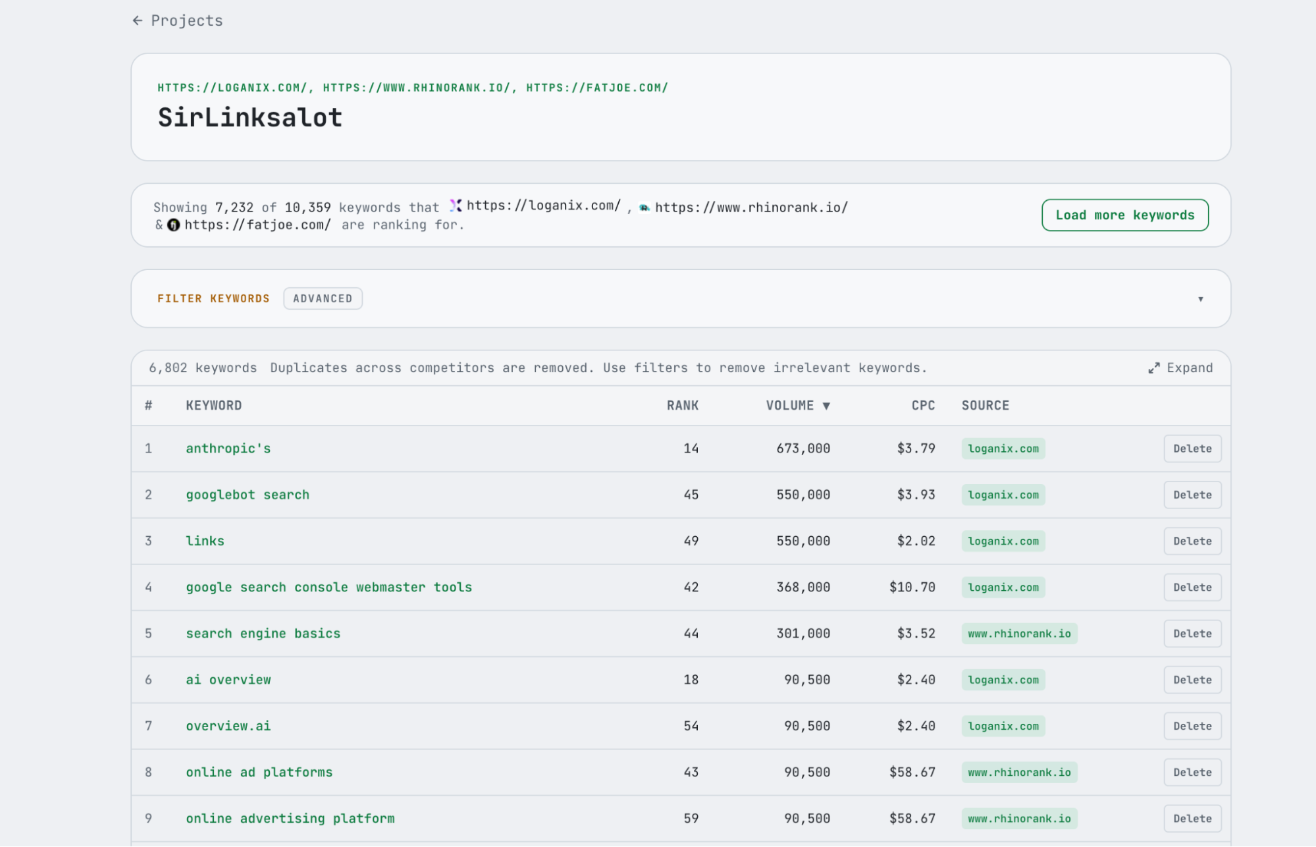Delete the "online ad platforms" keyword
Image resolution: width=1316 pixels, height=847 pixels.
click(x=1192, y=772)
